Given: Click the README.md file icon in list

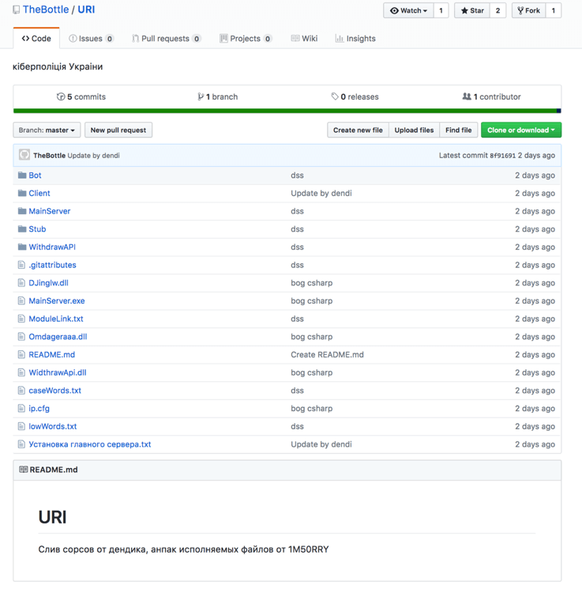Looking at the screenshot, I should click(21, 355).
